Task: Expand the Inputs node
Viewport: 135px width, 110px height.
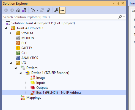Action: coord(26,83)
